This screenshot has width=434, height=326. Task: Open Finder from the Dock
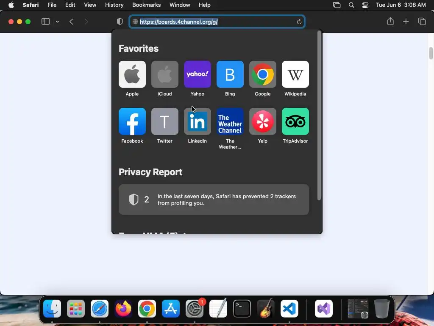[x=52, y=309]
